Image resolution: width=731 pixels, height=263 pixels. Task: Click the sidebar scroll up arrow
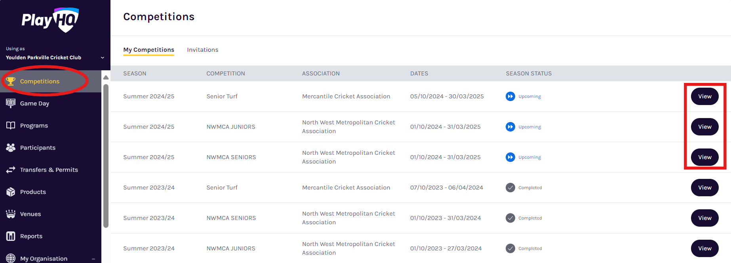[x=106, y=77]
